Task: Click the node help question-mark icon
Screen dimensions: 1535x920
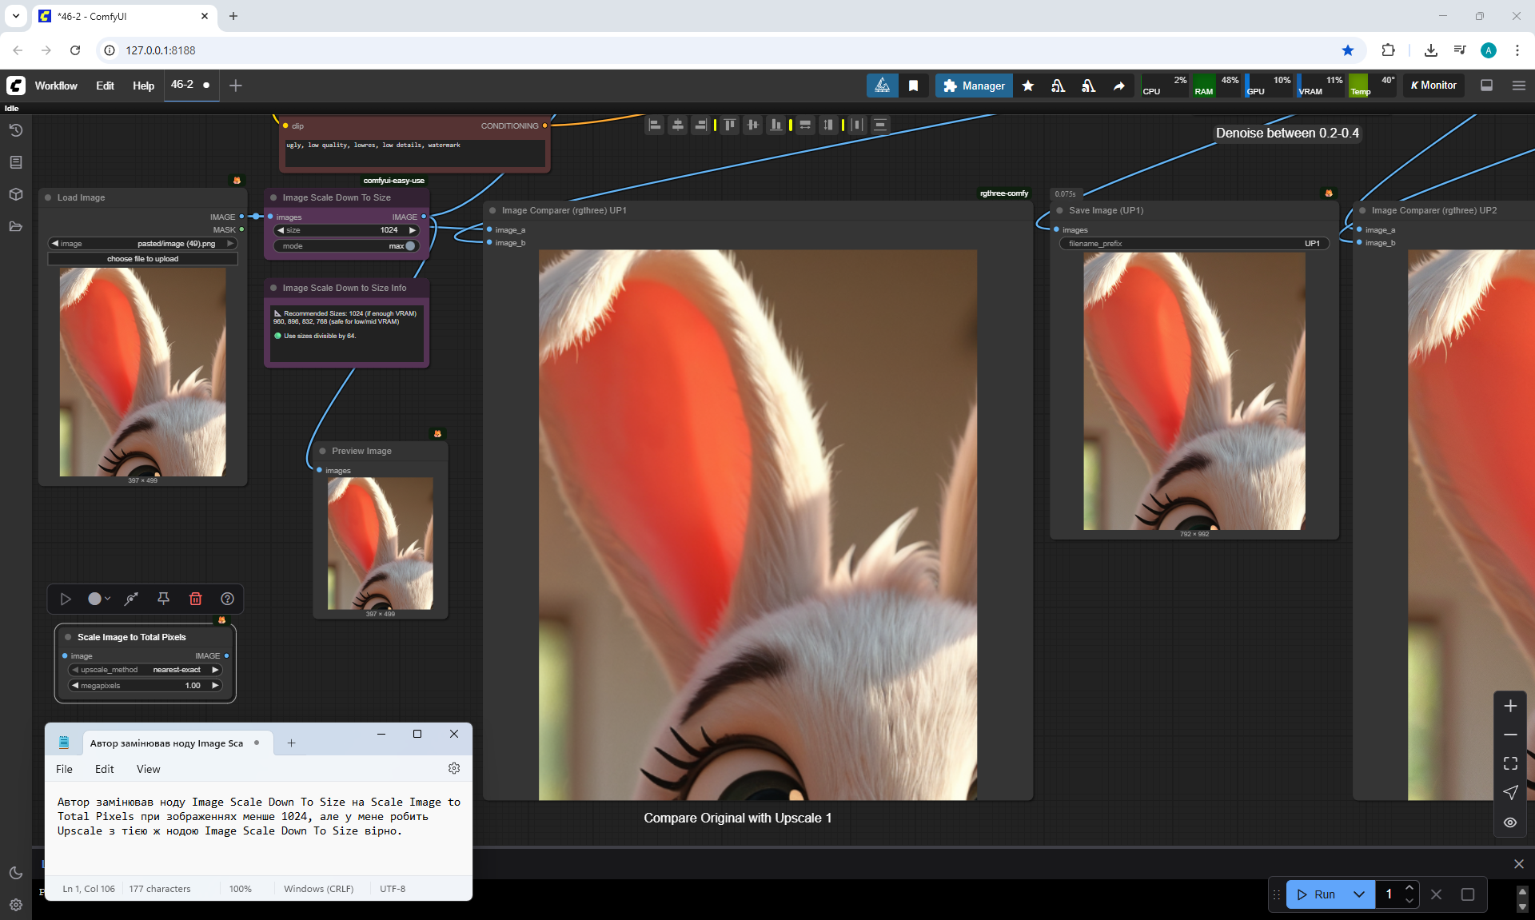Action: 227,599
